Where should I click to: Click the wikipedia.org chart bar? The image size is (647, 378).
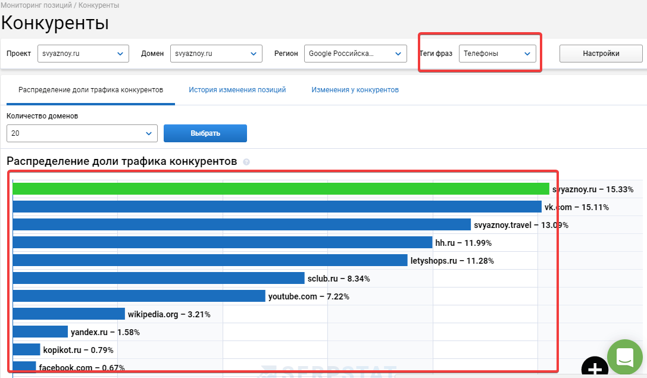point(68,314)
